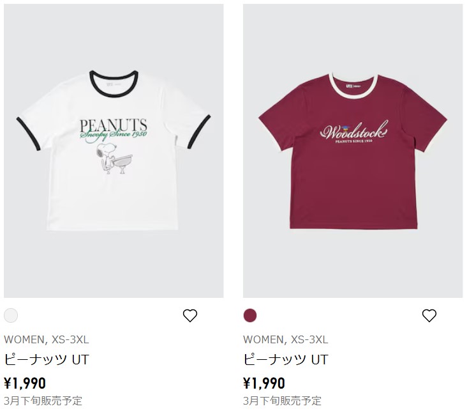
Task: Click WOMEN, XS-3XL under the white shirt
Action: pyautogui.click(x=47, y=339)
